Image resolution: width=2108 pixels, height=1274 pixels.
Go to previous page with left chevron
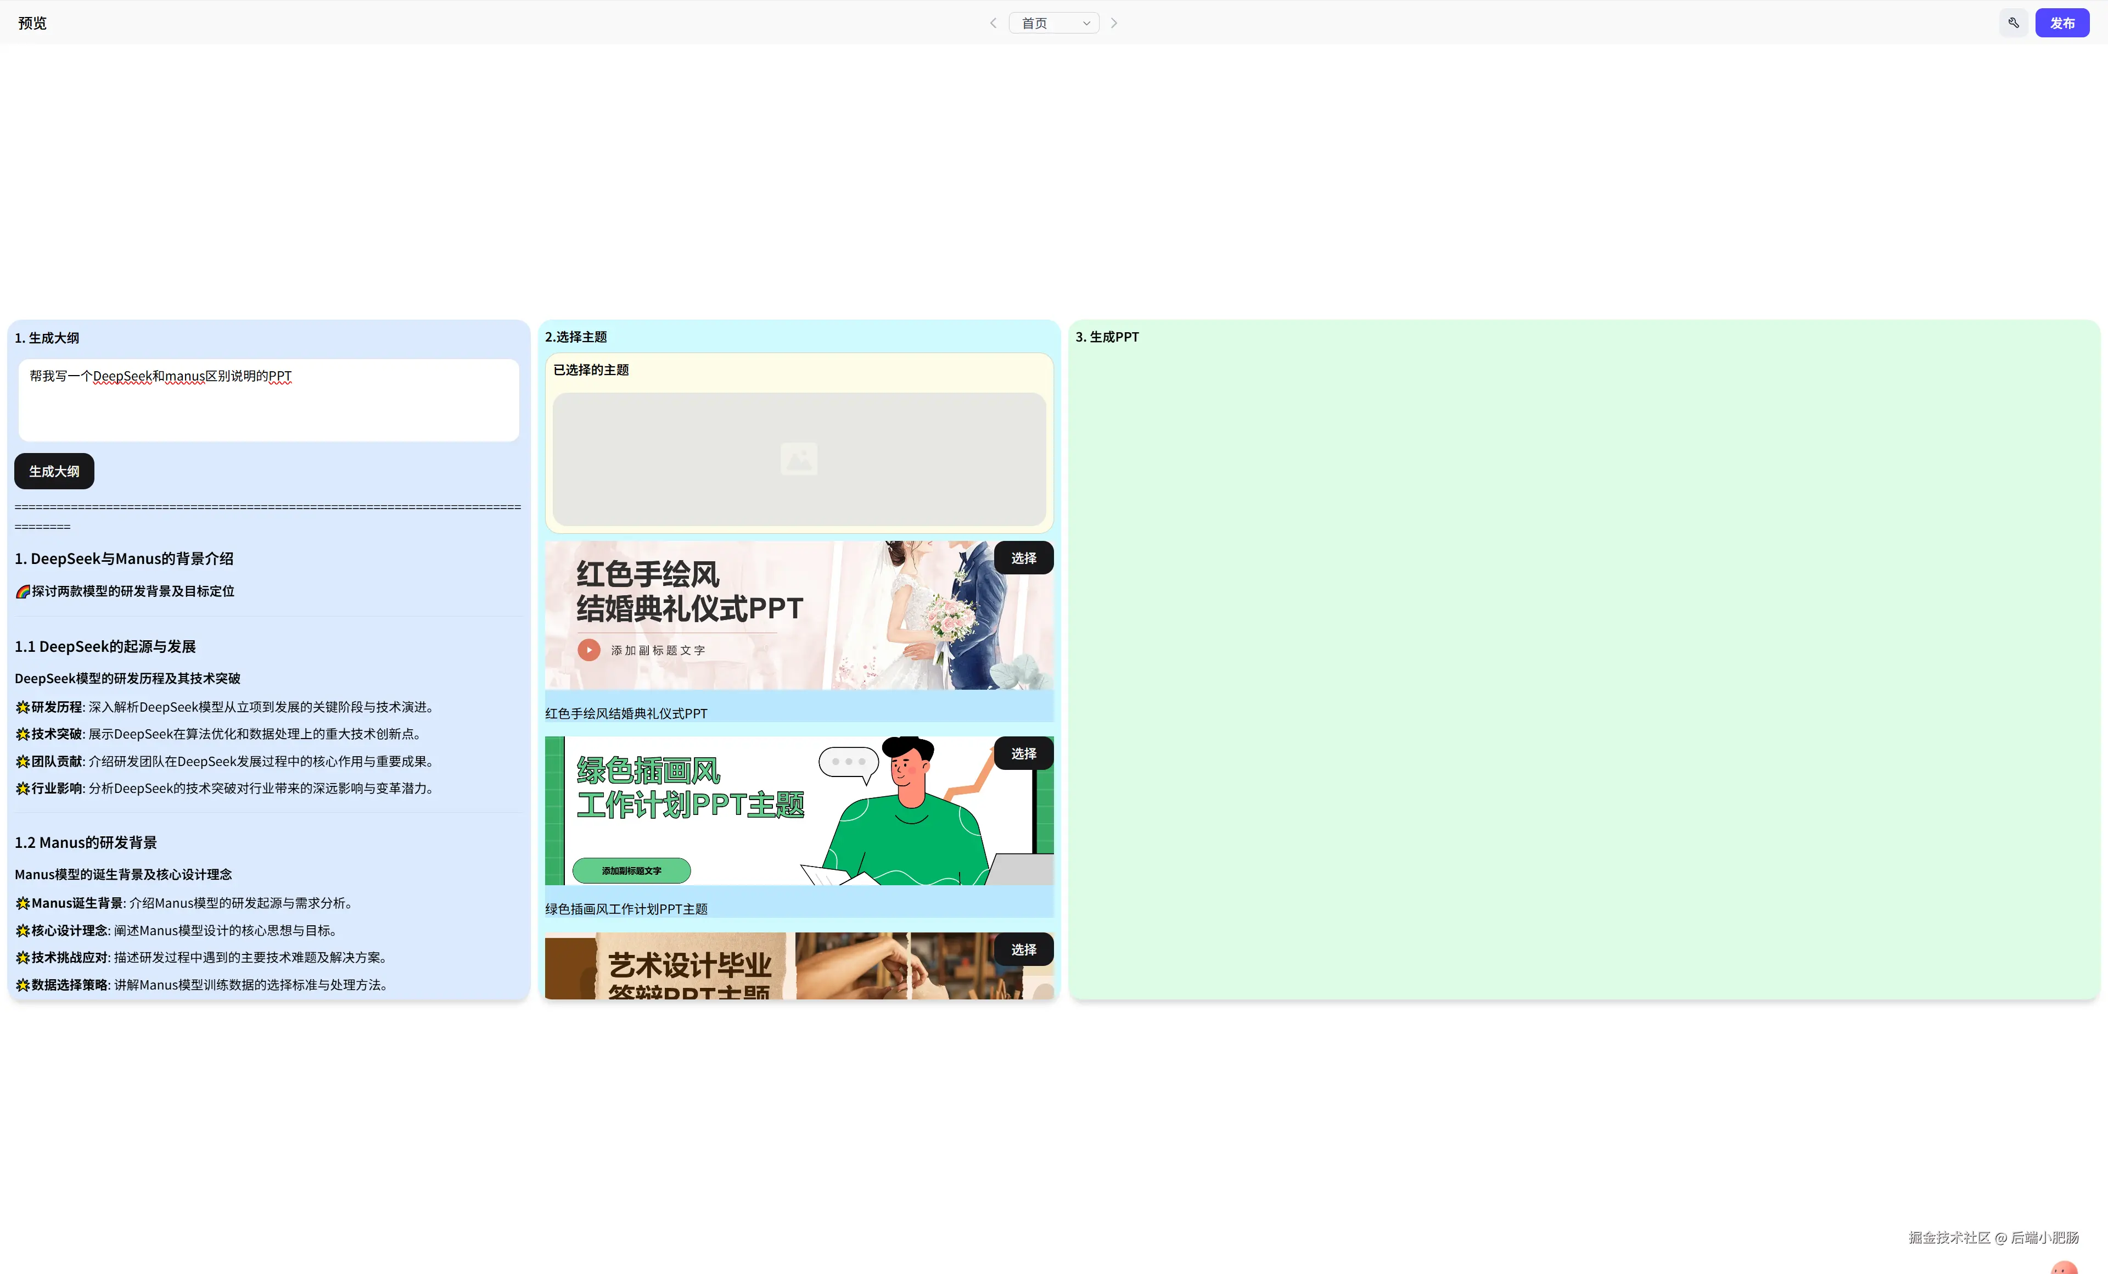click(x=993, y=23)
